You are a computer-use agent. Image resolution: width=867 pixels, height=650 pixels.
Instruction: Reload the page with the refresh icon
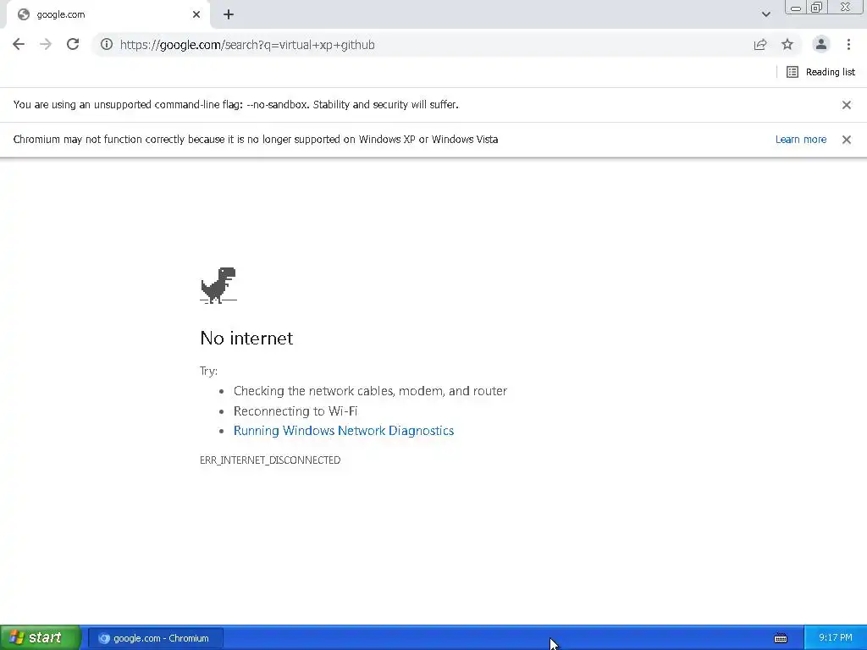coord(73,44)
